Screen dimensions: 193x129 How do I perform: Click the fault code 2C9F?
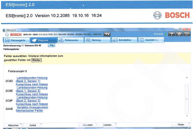[9, 101]
